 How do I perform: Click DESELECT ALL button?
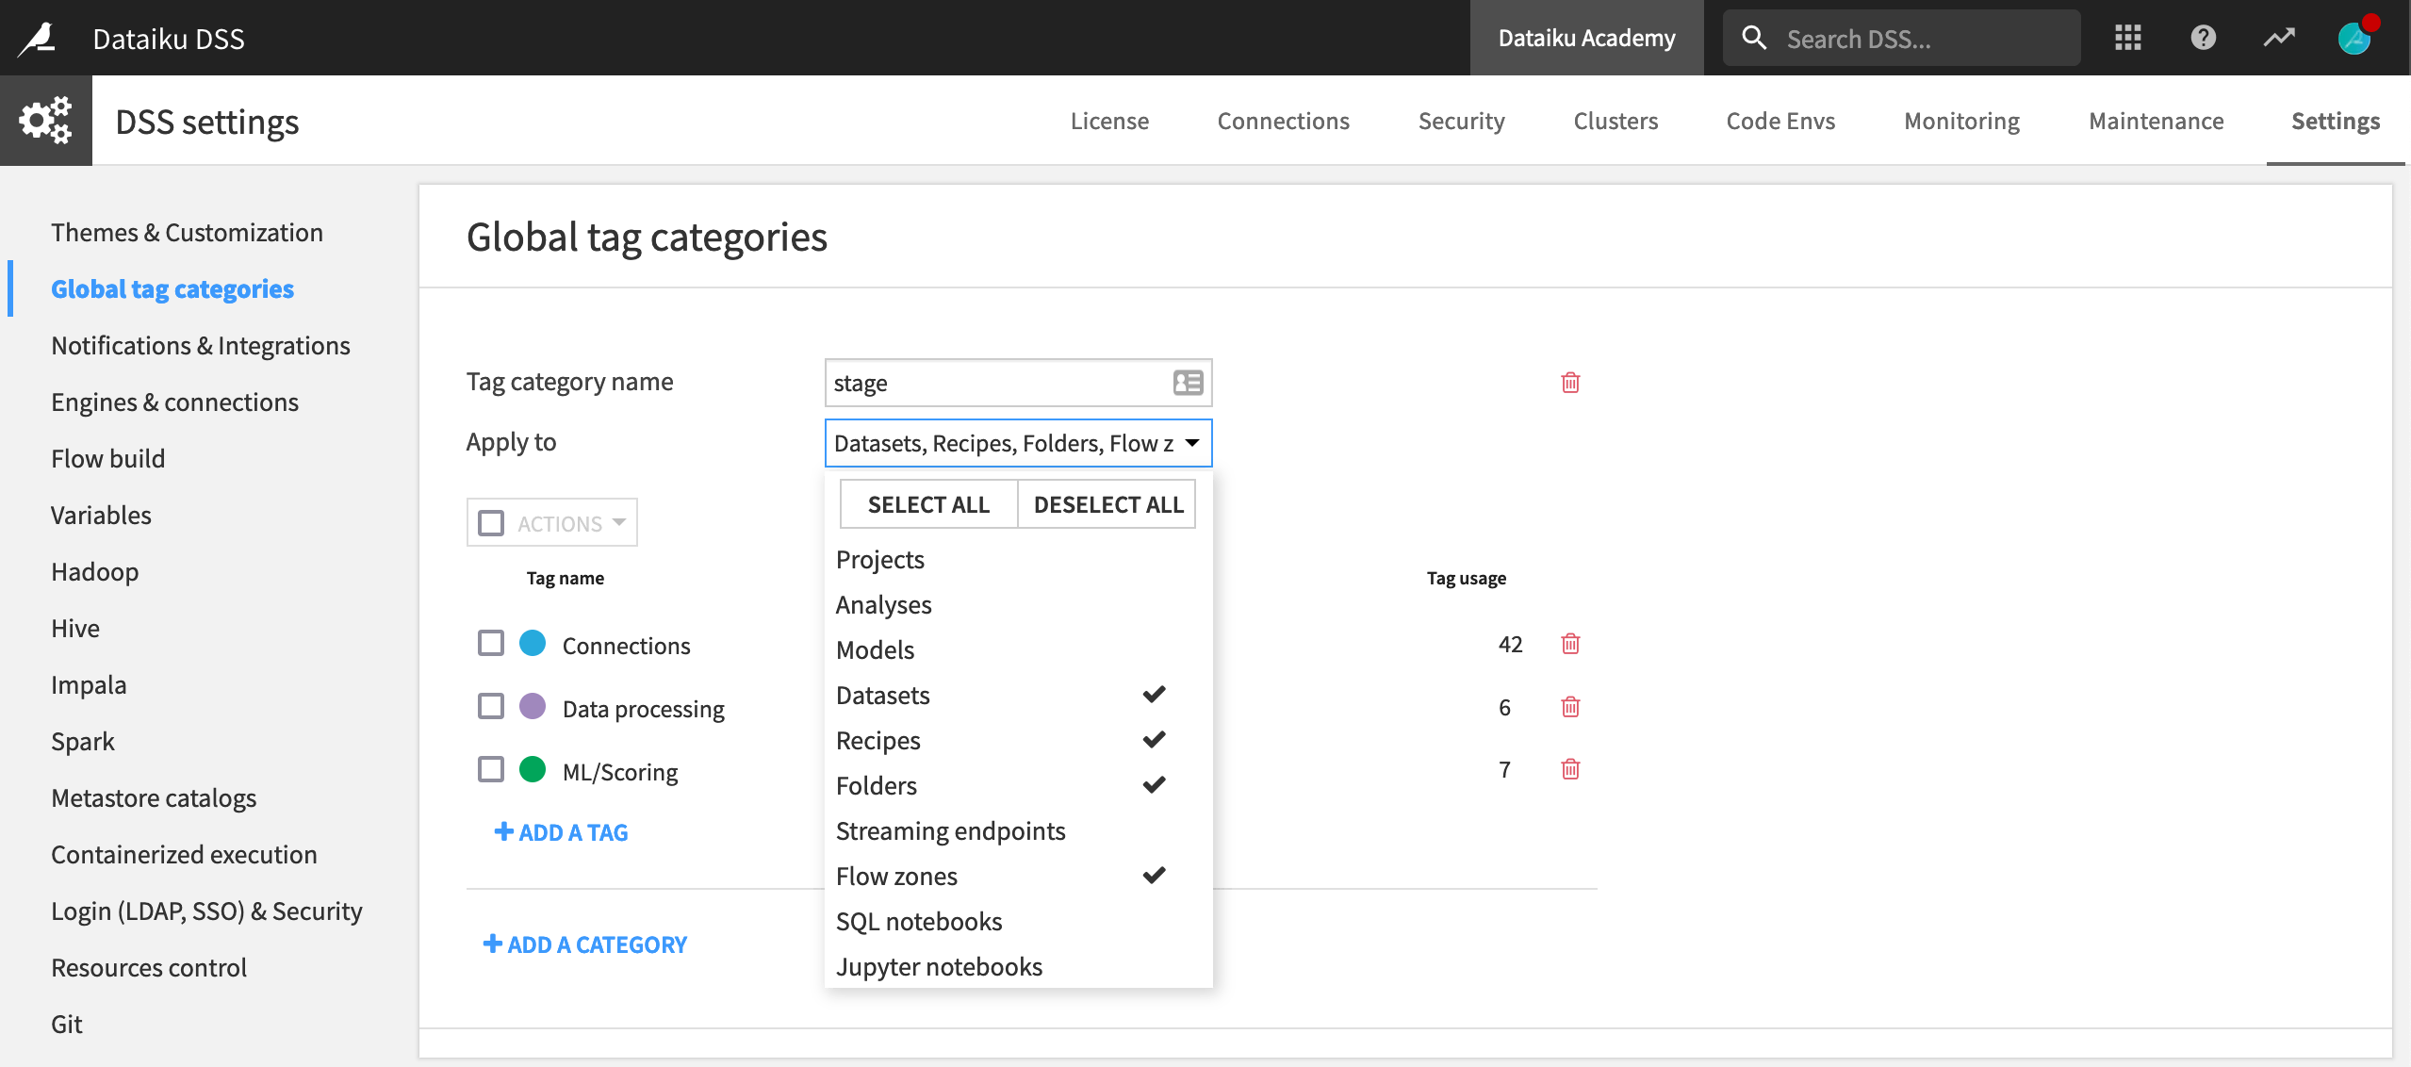click(x=1107, y=504)
